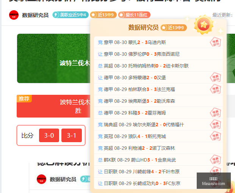Screen dimensions: 235x193
Task: Click the 美职业近5中4 badge
Action: coord(70,15)
